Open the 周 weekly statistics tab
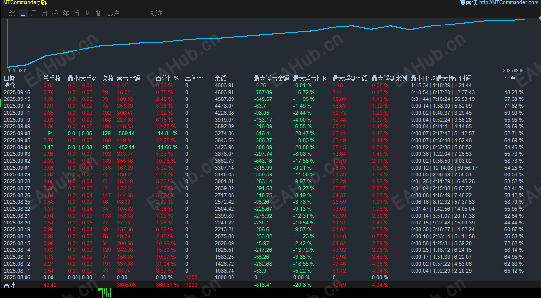 click(33, 13)
